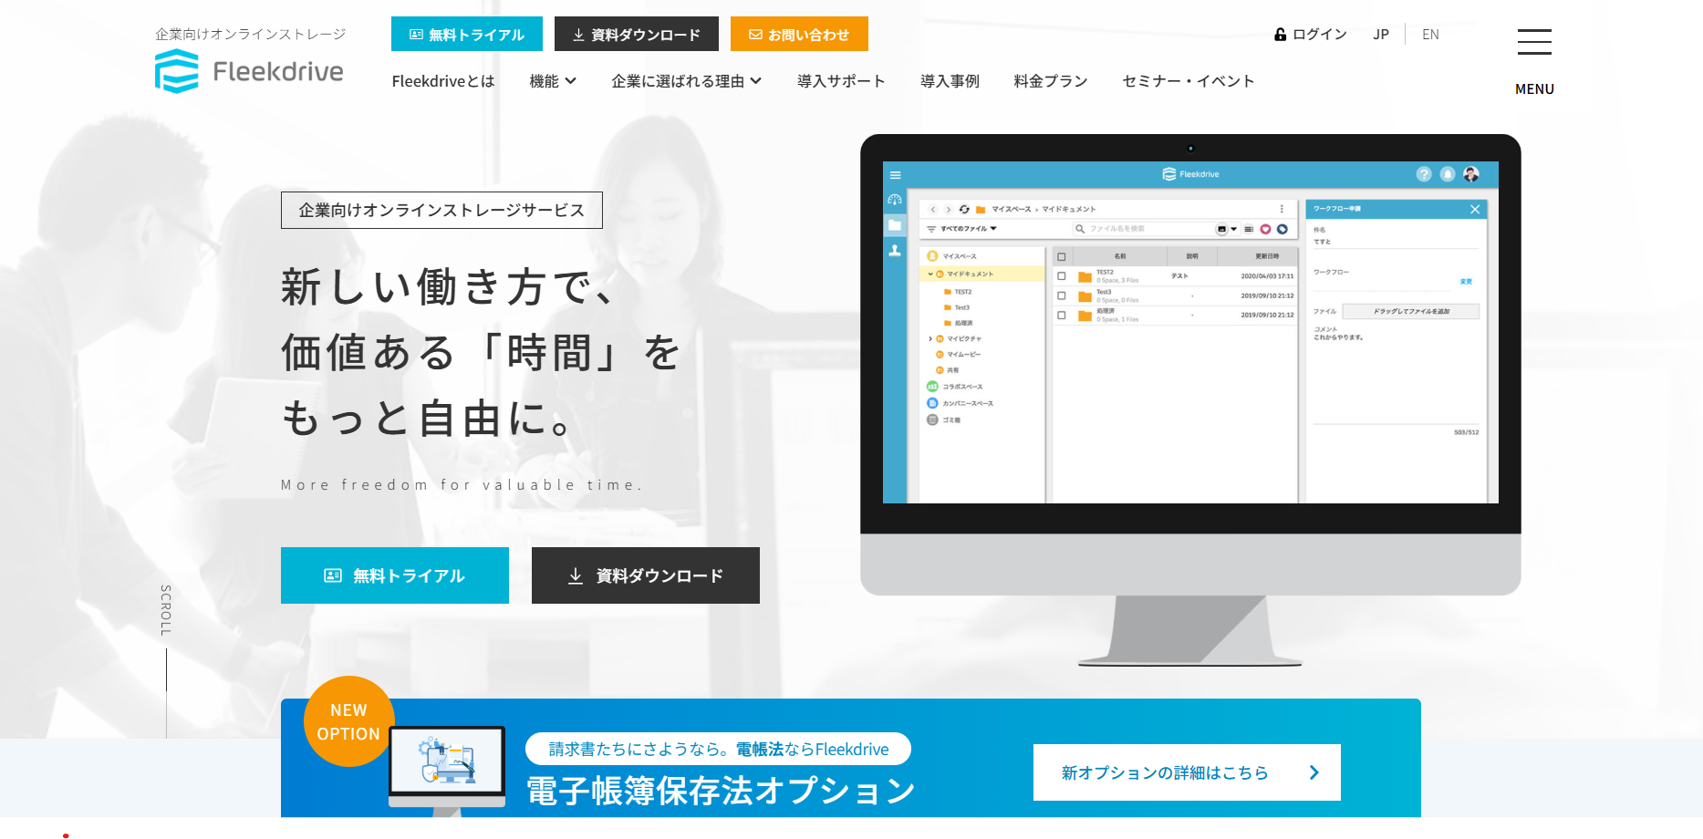
Task: Open the 導入事例 menu item
Action: pos(950,81)
